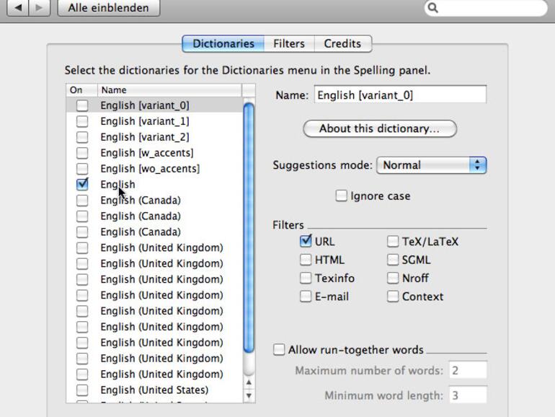Click the Minimum word length field
555x417 pixels.
[x=468, y=395]
